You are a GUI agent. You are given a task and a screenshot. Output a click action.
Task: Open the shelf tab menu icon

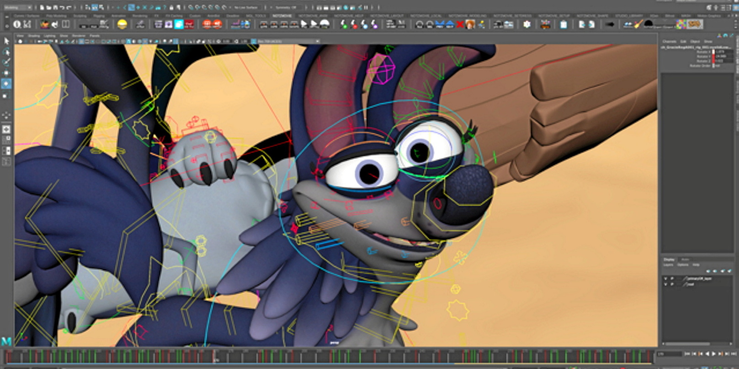click(x=7, y=16)
